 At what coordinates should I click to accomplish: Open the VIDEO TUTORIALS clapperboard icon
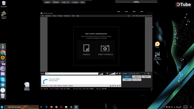click(105, 48)
